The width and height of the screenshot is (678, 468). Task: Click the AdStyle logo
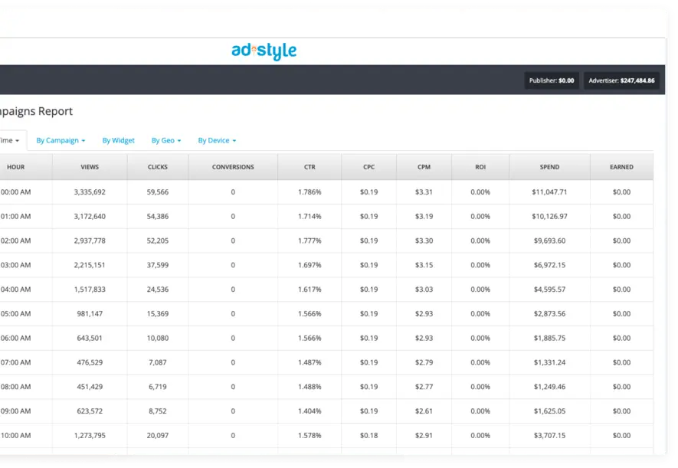(x=264, y=51)
